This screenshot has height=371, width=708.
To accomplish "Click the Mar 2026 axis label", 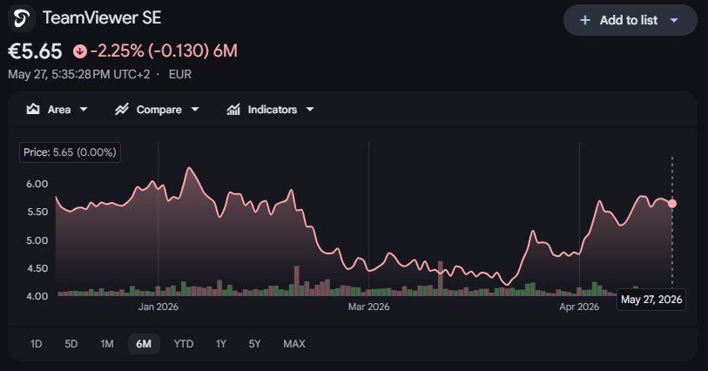I will point(368,307).
